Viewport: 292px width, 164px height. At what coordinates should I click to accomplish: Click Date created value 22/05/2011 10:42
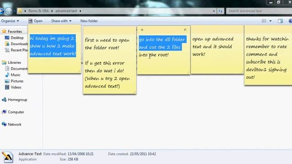143,154
